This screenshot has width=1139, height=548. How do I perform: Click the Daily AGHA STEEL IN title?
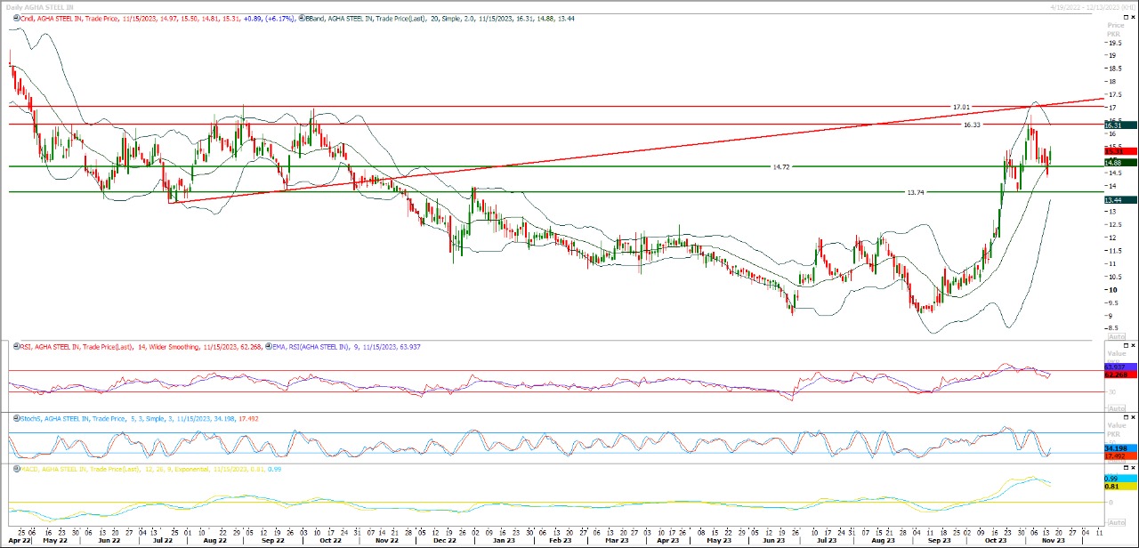39,6
